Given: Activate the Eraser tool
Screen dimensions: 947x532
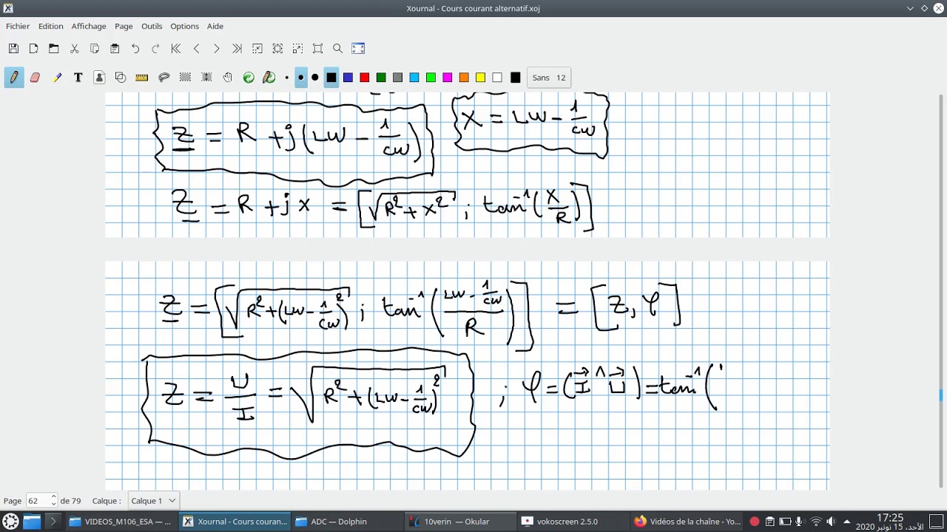Looking at the screenshot, I should (35, 78).
